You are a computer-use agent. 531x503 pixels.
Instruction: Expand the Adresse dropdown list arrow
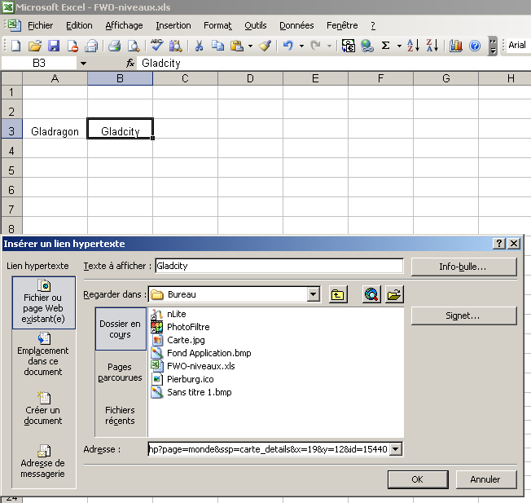(x=396, y=449)
